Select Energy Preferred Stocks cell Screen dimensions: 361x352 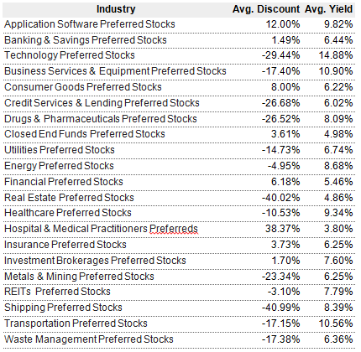click(x=59, y=166)
